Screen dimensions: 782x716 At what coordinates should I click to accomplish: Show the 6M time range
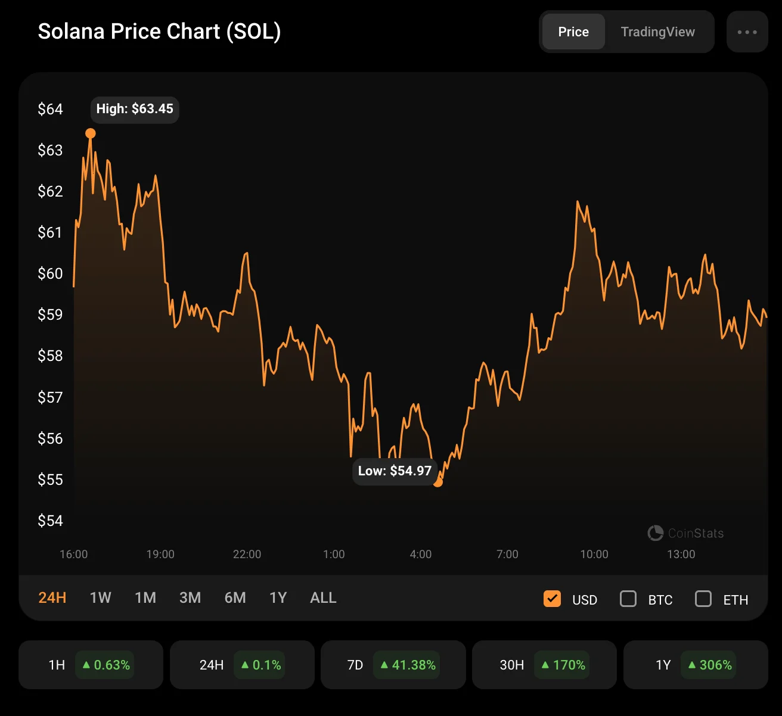click(x=235, y=598)
